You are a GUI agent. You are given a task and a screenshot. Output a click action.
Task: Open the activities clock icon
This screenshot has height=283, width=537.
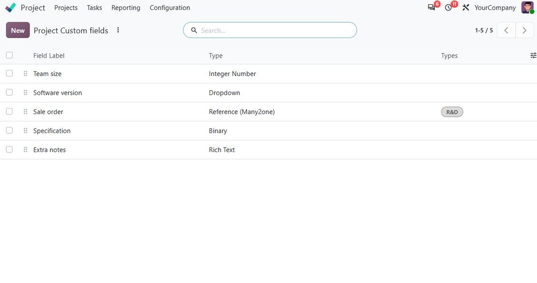click(x=448, y=8)
